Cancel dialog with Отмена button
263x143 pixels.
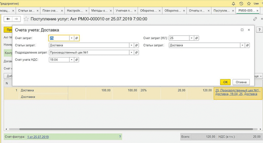click(x=241, y=82)
